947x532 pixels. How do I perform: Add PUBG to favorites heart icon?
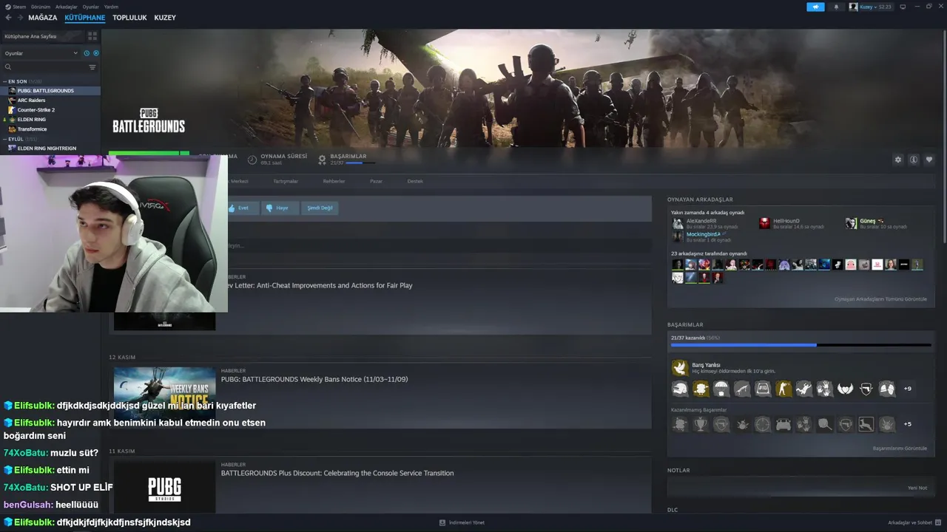[x=929, y=160]
